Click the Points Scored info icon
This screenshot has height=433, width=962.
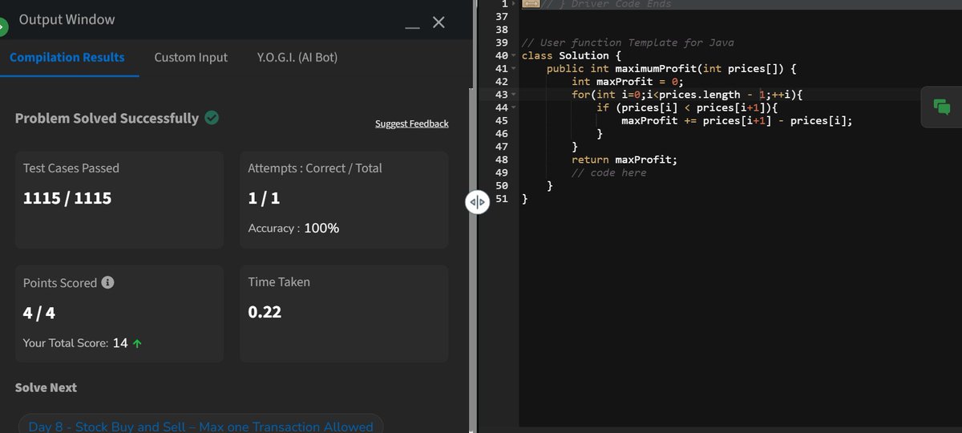[107, 282]
